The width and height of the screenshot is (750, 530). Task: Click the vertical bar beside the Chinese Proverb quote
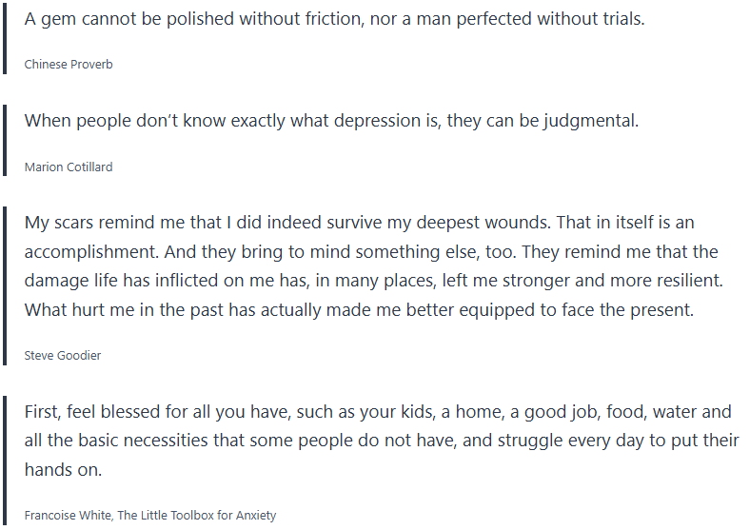(x=6, y=38)
